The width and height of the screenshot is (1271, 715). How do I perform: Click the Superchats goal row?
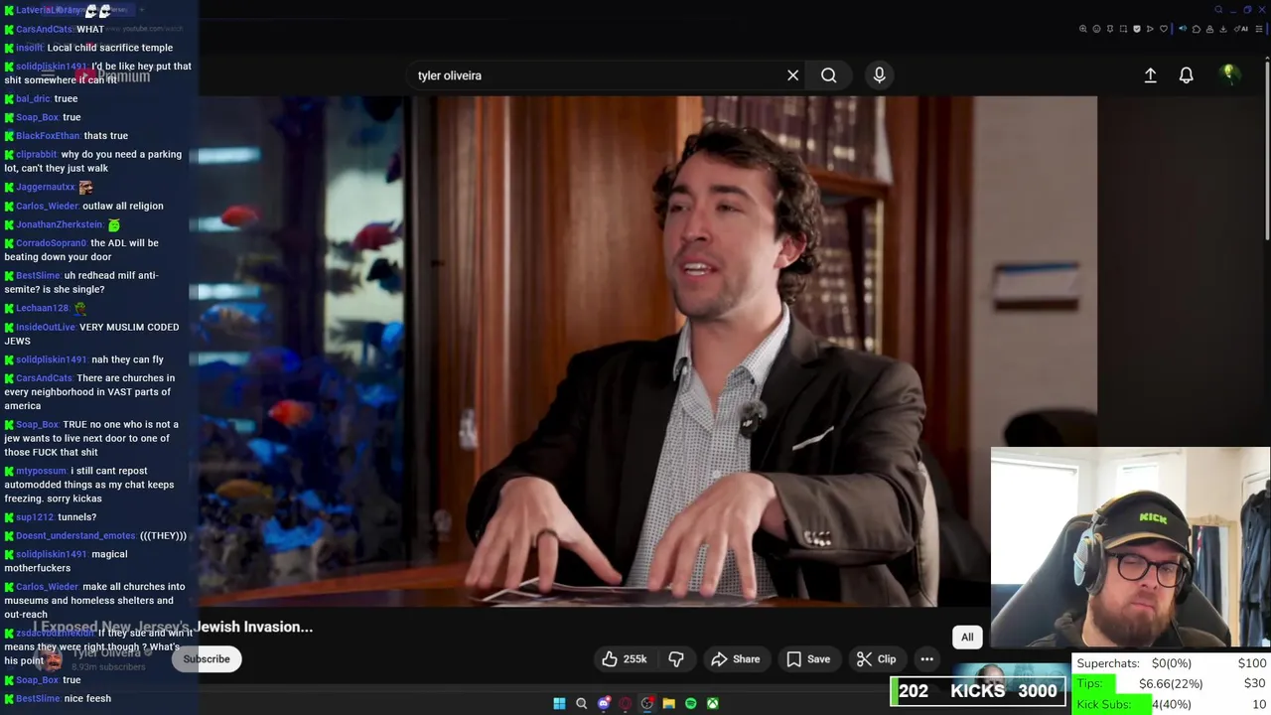(1172, 663)
